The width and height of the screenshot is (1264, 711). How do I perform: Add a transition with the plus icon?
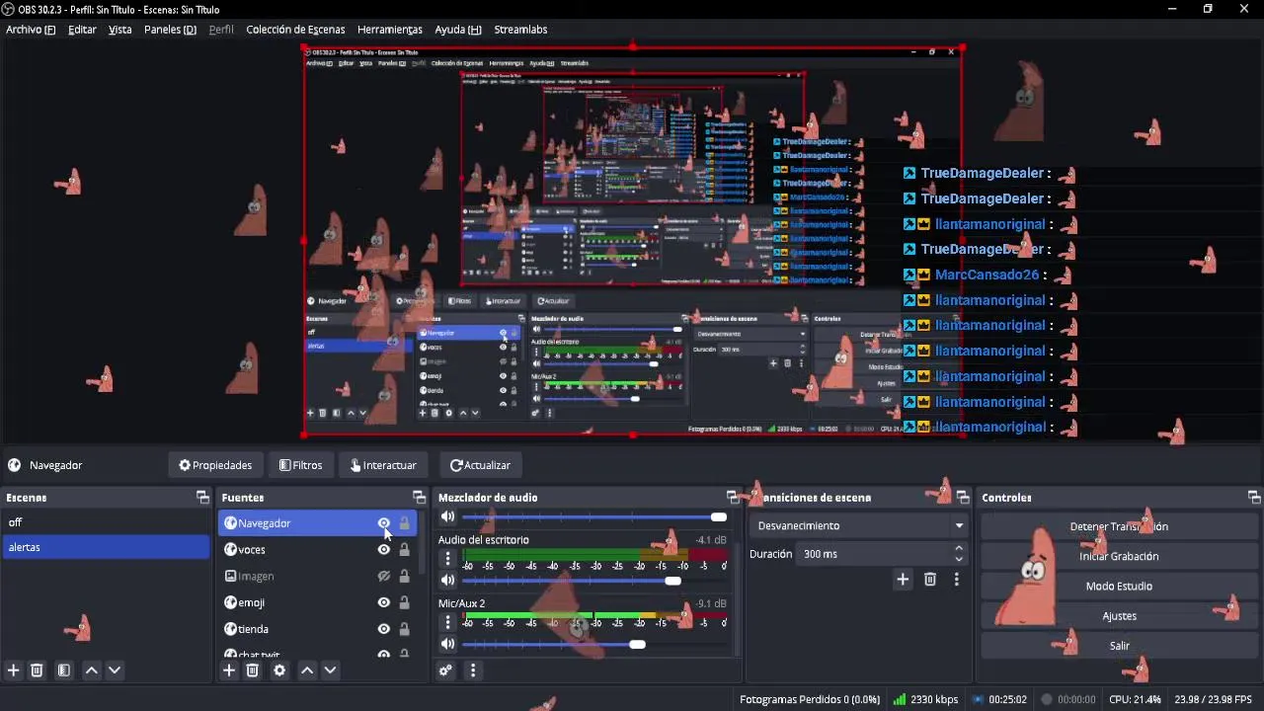coord(903,580)
